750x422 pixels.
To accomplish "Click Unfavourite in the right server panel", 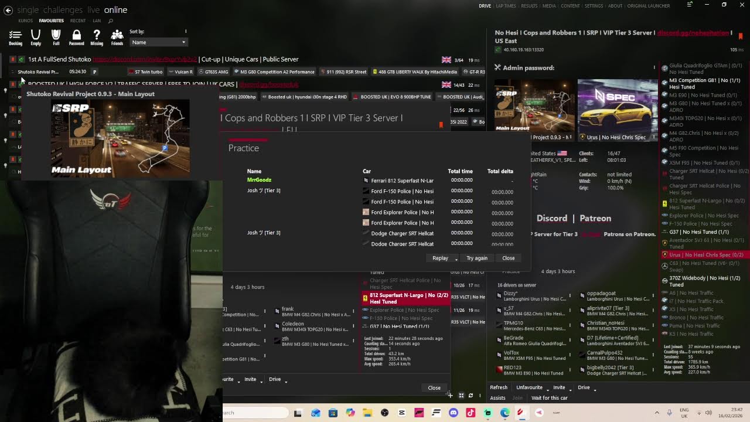I will (529, 387).
